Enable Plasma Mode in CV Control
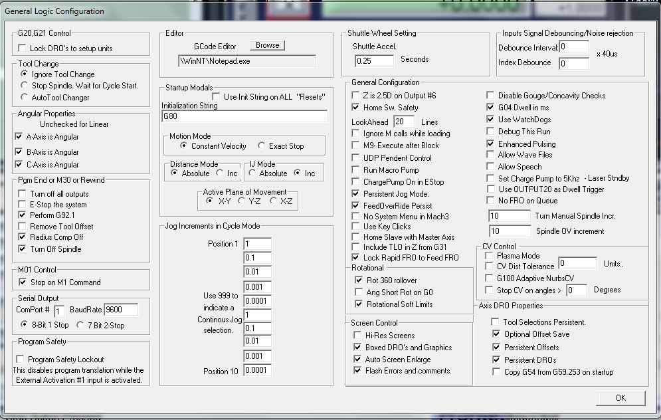 (x=490, y=256)
